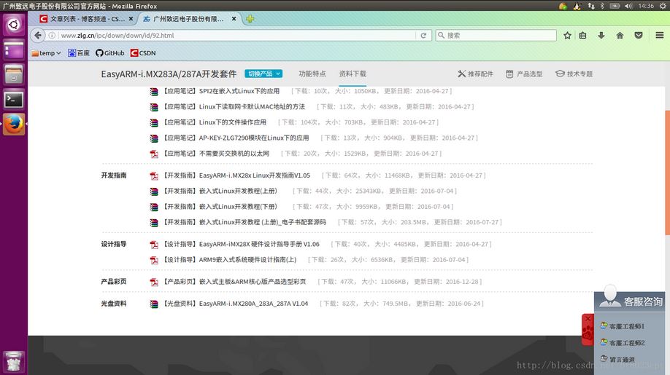
Task: Reload the page with the refresh icon
Action: (423, 36)
